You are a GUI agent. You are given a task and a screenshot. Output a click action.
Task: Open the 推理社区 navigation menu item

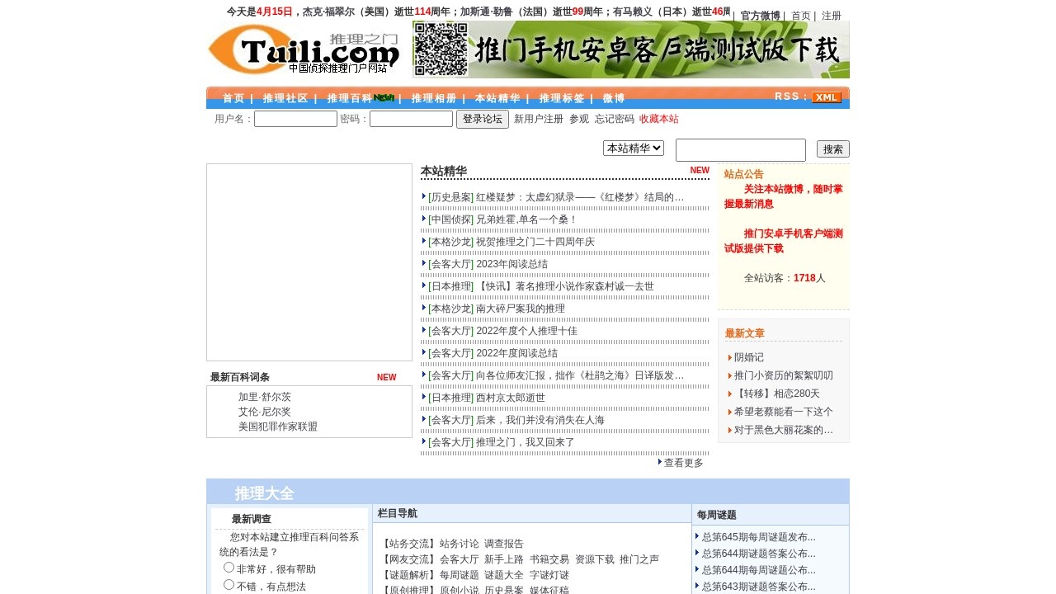(285, 97)
